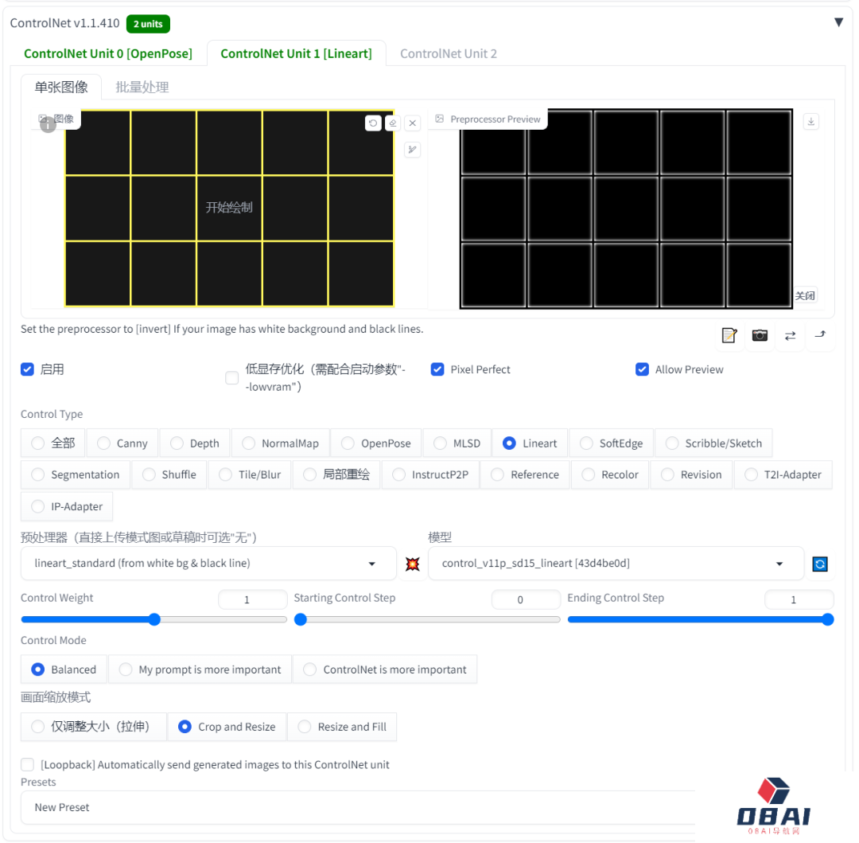Viewport: 859px width, 843px height.
Task: Click the info circle on the image label
Action: [49, 124]
